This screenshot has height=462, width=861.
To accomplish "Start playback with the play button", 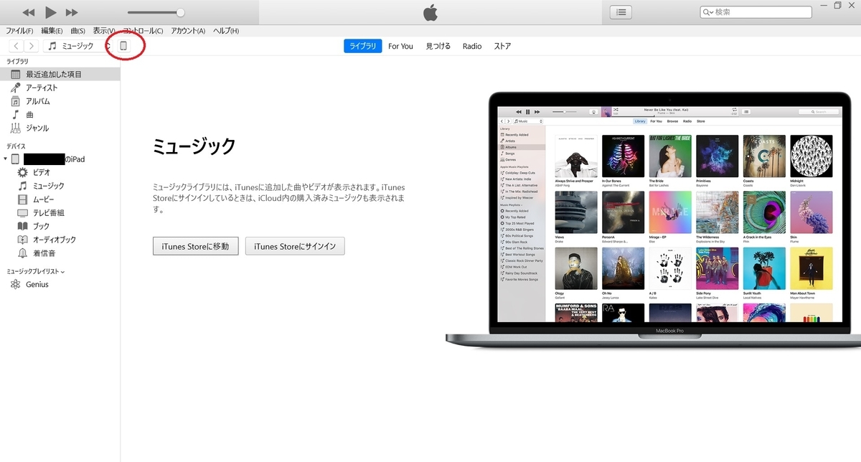I will pyautogui.click(x=50, y=12).
